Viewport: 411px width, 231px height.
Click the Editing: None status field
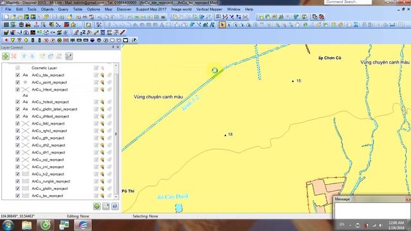click(78, 216)
